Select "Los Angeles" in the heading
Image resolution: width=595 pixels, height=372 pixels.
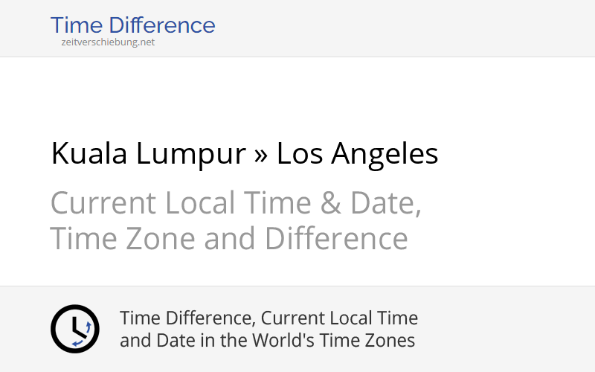pos(357,154)
